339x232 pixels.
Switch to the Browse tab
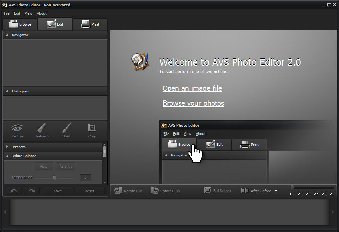(20, 24)
